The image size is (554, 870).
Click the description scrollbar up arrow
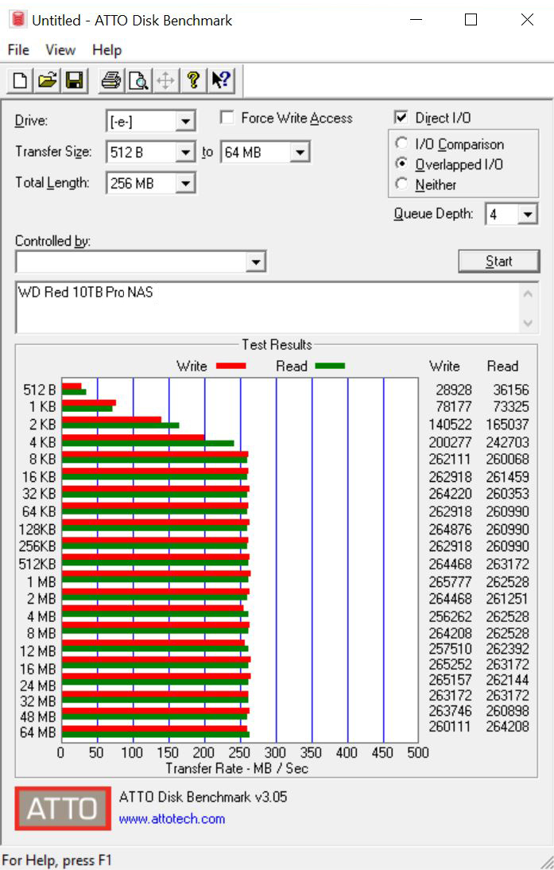click(x=528, y=294)
